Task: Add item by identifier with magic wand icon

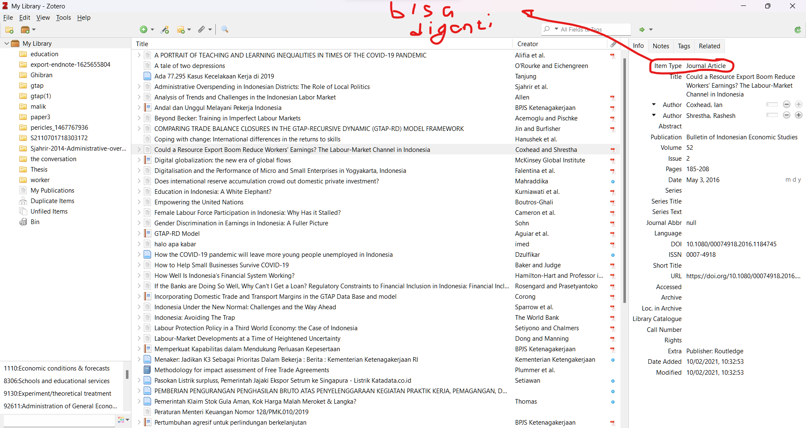Action: [165, 29]
